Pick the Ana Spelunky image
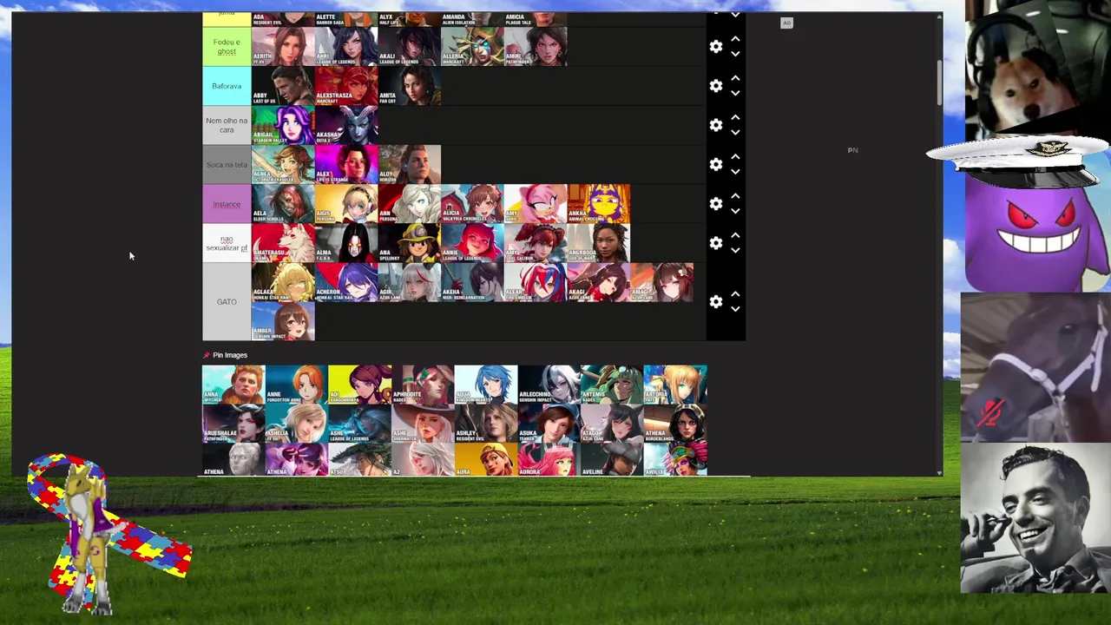The image size is (1111, 625). click(x=410, y=243)
